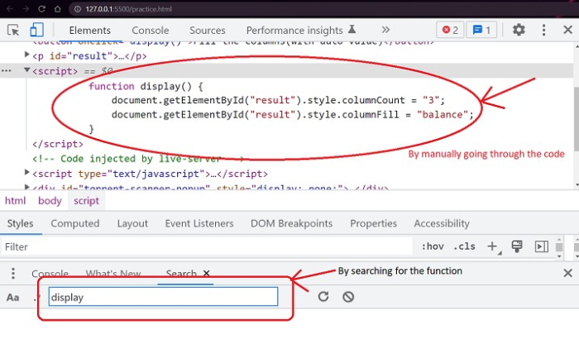Screen dimensions: 579x349
Task: Focus the styles Filter field
Action: pos(207,246)
